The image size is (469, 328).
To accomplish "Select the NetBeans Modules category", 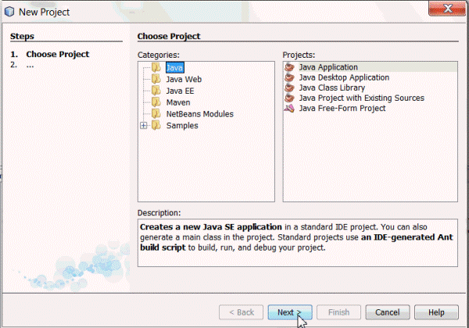I will [x=200, y=114].
